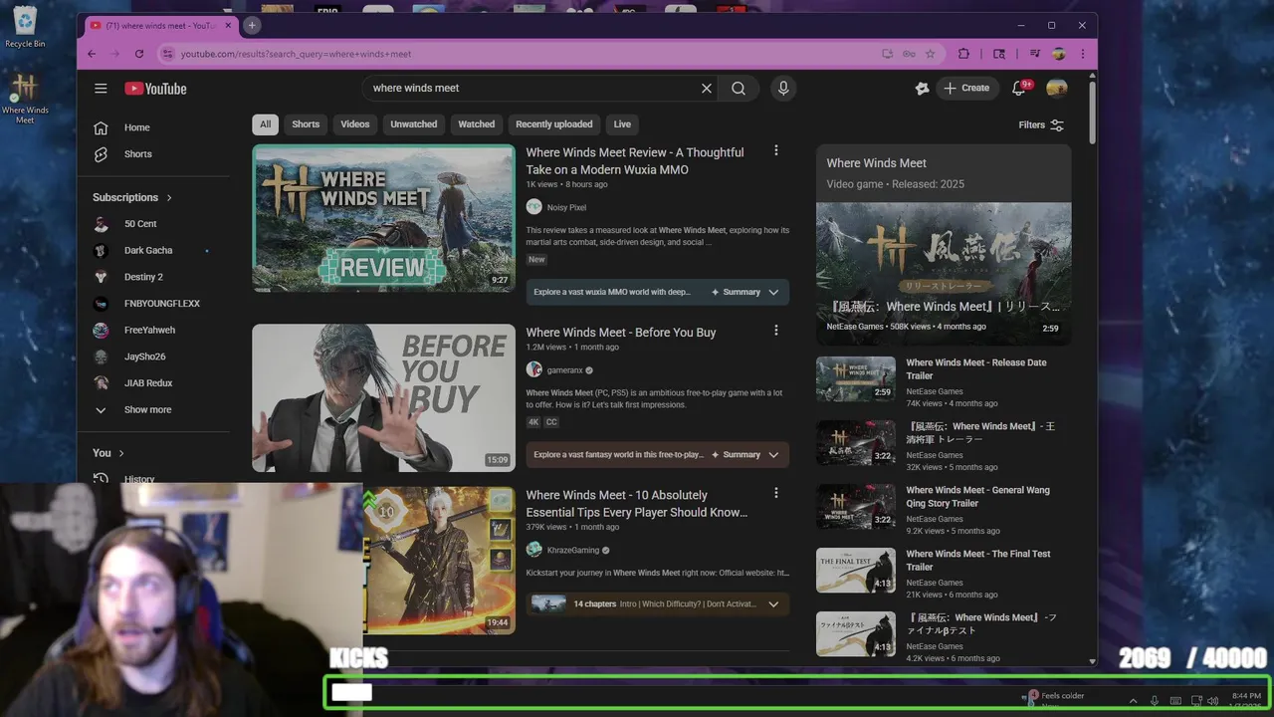Open the General Wang Qing Story Trailer
The width and height of the screenshot is (1274, 717).
point(976,496)
